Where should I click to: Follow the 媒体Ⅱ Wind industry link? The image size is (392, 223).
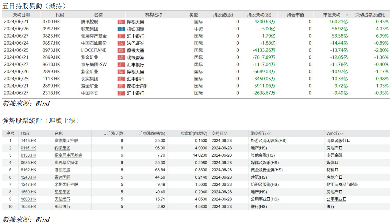point(332,163)
